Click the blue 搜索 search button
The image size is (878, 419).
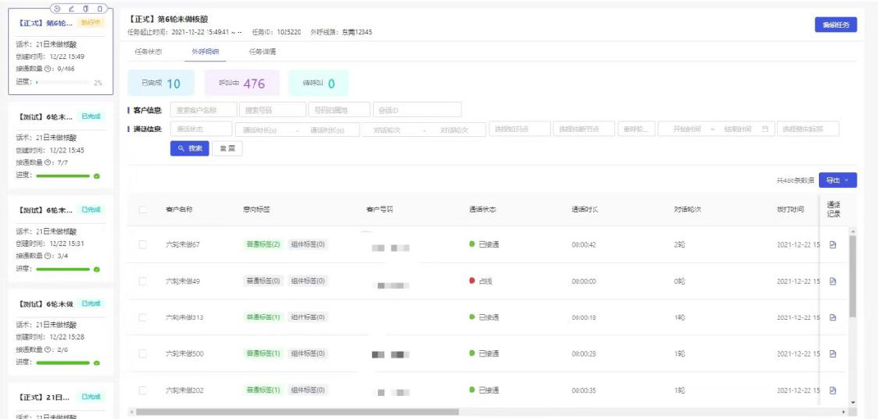pos(189,148)
